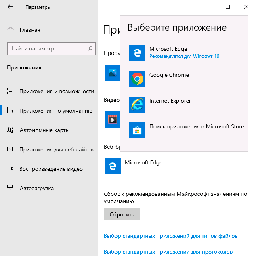Click the Воспроизведение видео camera icon
Image resolution: width=256 pixels, height=256 pixels.
click(x=10, y=168)
